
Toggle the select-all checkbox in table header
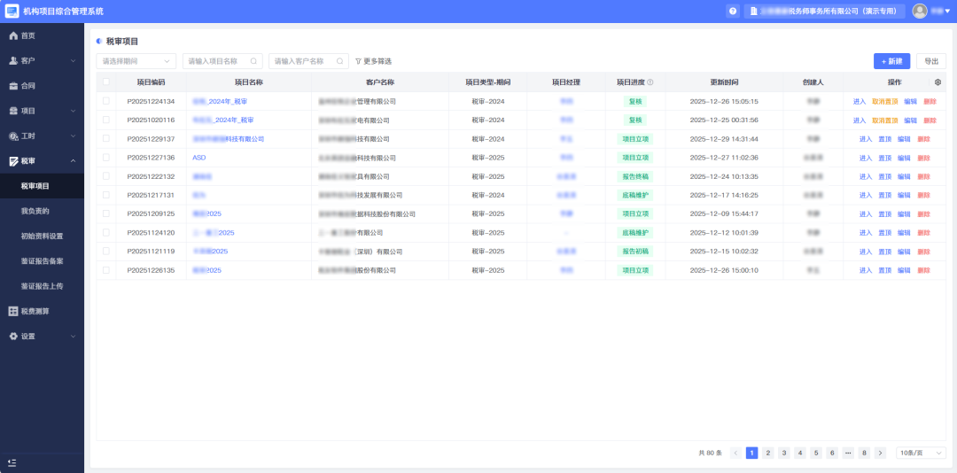tap(106, 82)
